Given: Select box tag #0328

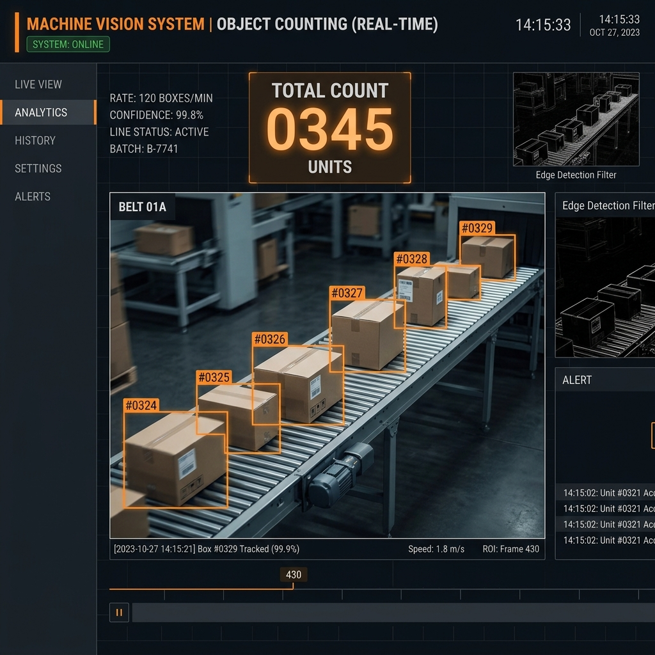Looking at the screenshot, I should point(412,259).
